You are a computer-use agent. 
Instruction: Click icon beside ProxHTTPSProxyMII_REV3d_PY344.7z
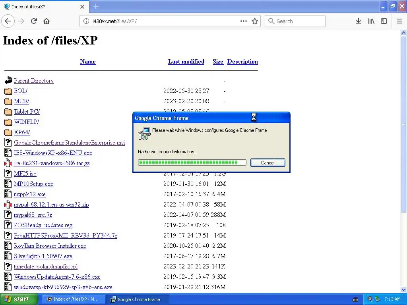[8, 235]
